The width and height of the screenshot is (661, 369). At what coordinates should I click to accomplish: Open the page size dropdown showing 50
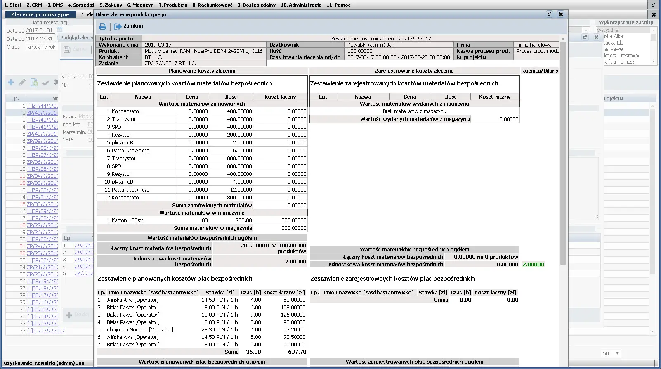611,353
